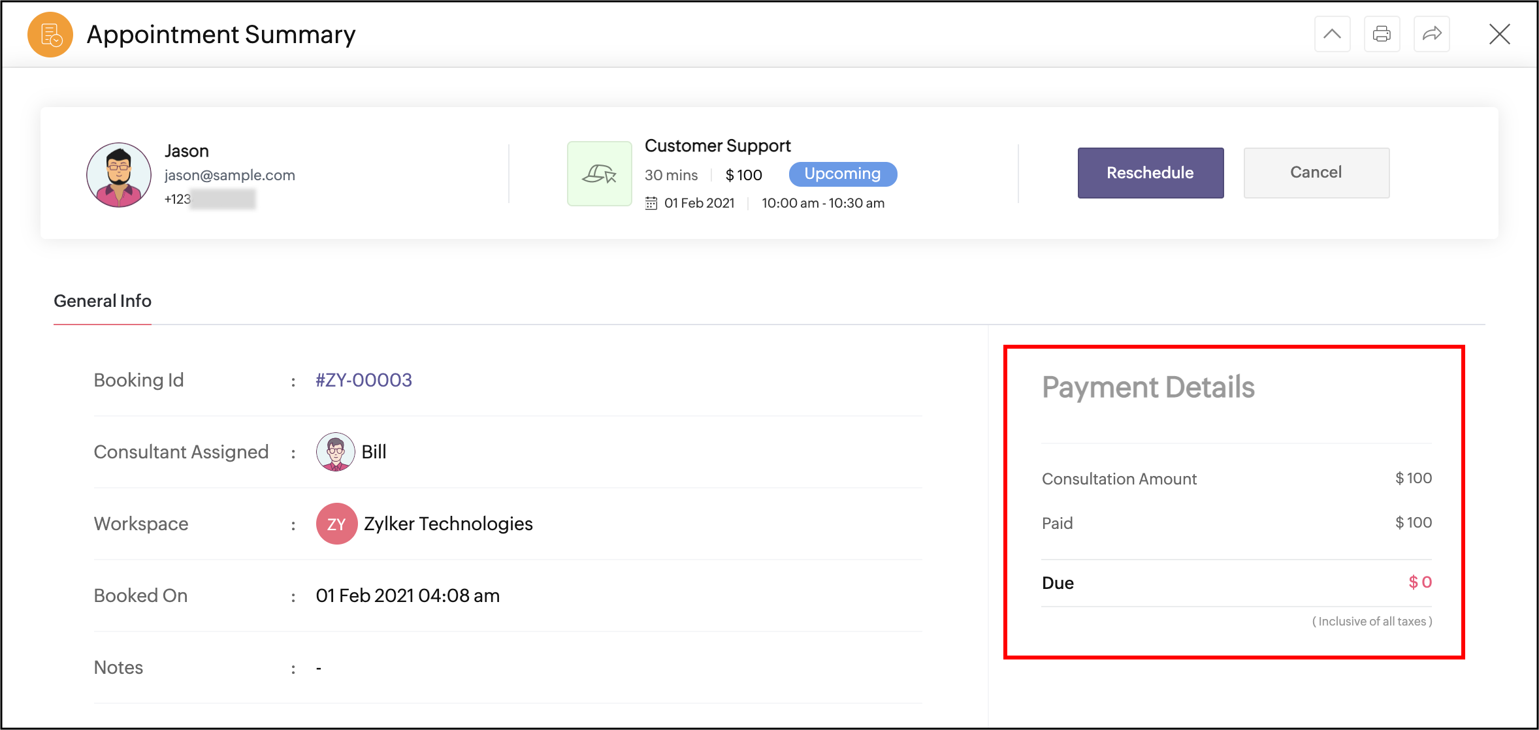Open booking ID #ZY-00003 link
This screenshot has height=730, width=1539.
364,380
